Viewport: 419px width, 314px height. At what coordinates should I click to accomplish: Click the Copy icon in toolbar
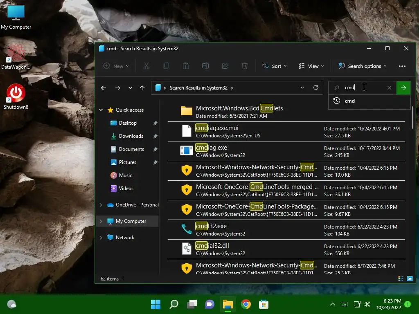(x=166, y=66)
